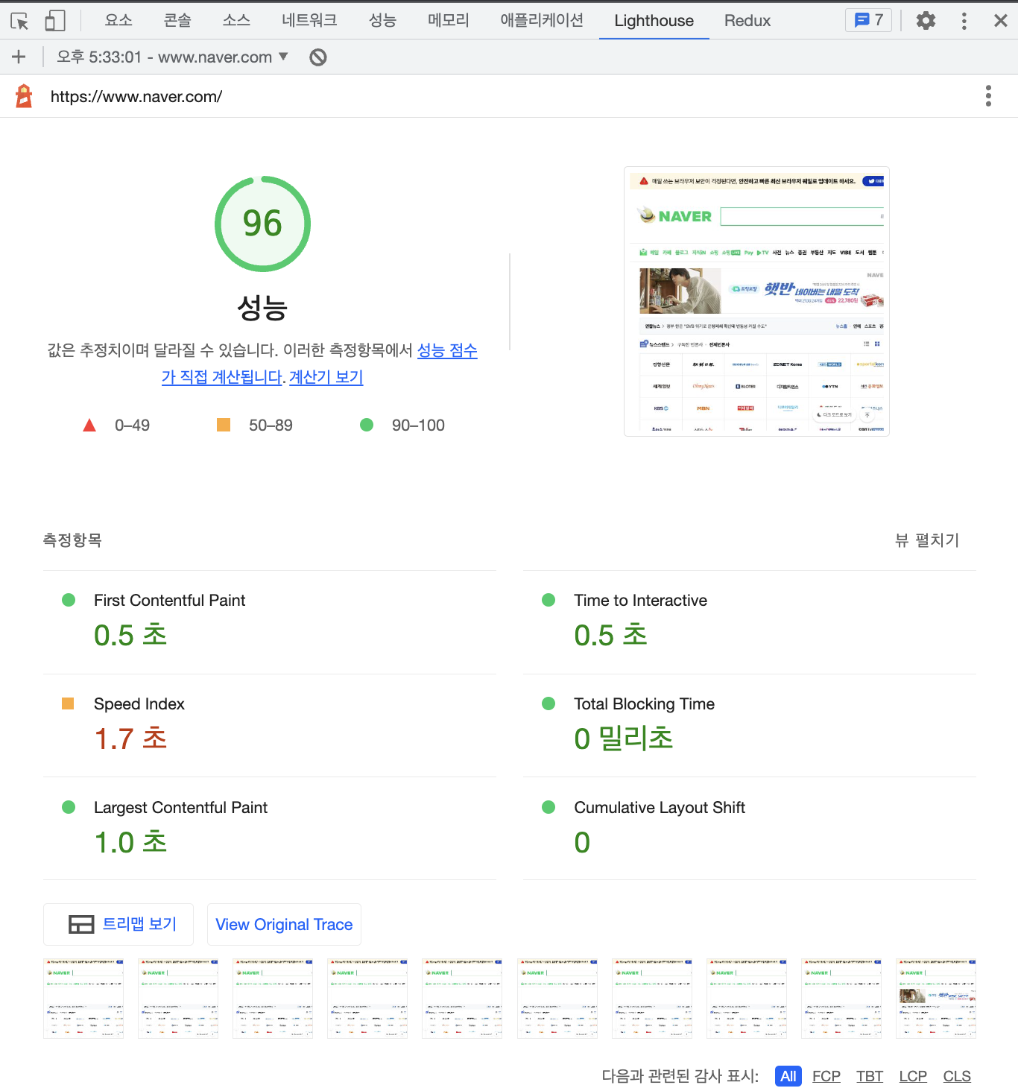Click Largest Contentful Paint metric
This screenshot has width=1018, height=1091.
[270, 829]
